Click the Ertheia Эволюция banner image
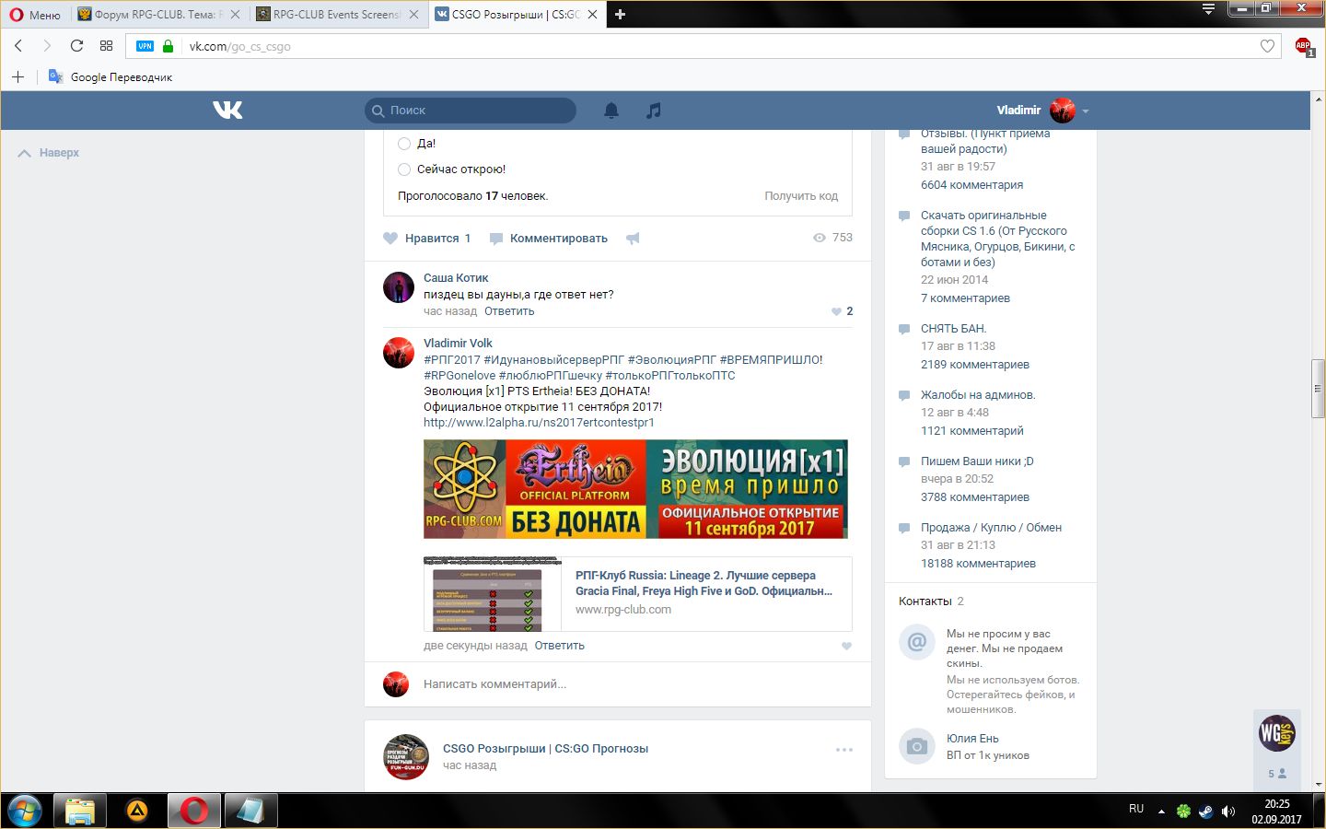 [635, 489]
